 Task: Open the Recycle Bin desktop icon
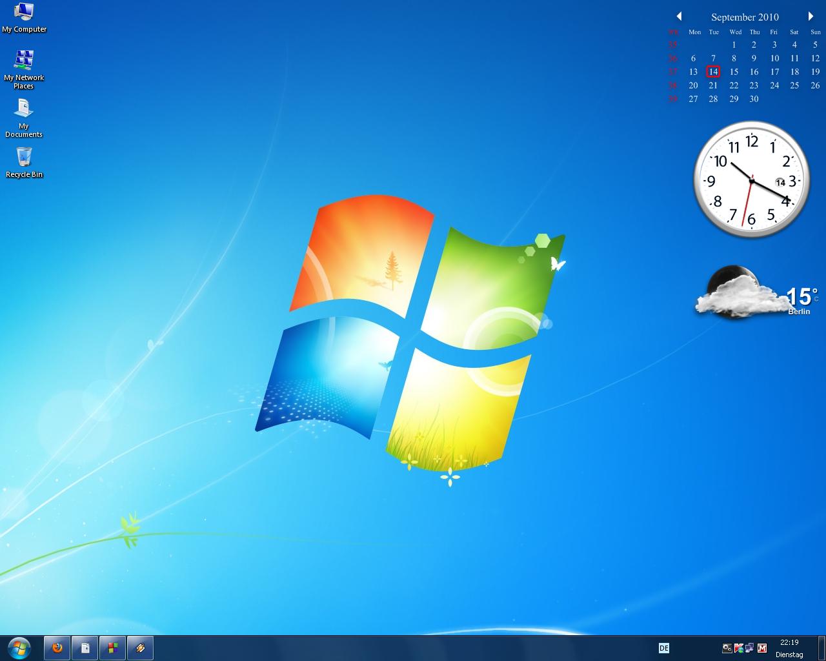(x=24, y=162)
